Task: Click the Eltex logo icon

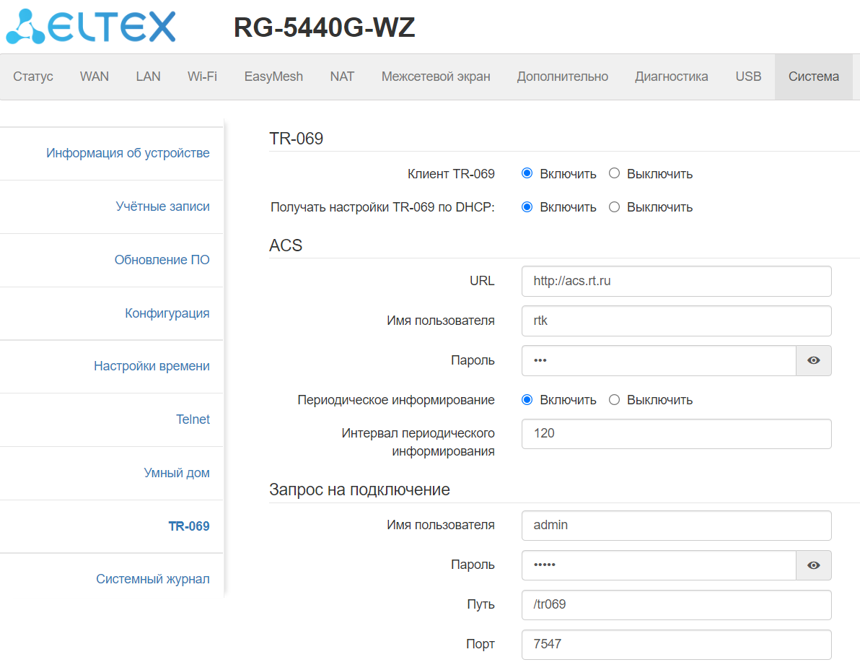Action: click(x=26, y=27)
